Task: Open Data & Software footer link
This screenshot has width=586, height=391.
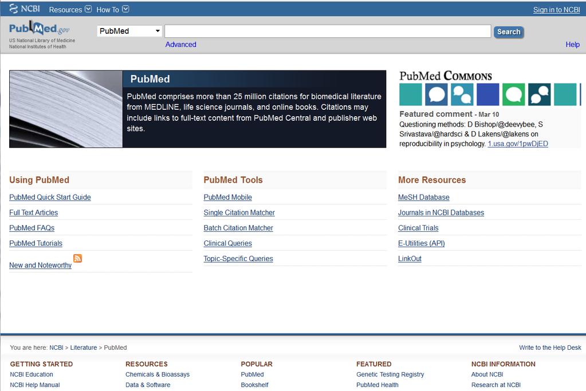Action: click(148, 385)
